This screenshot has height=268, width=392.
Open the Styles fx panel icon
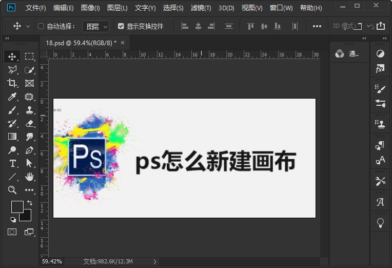[x=380, y=68]
